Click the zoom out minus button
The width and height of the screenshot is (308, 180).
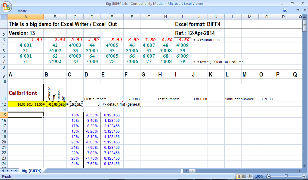click(x=269, y=176)
